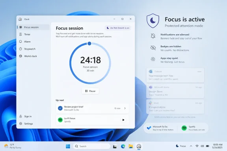The height and width of the screenshot is (151, 227).
Task: Click the Notifications are silenced text
Action: point(175,35)
